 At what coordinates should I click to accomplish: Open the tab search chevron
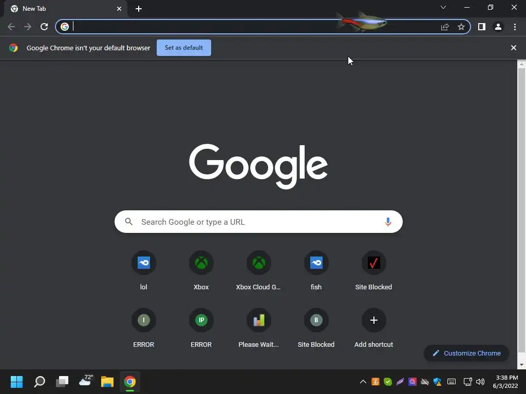point(443,7)
